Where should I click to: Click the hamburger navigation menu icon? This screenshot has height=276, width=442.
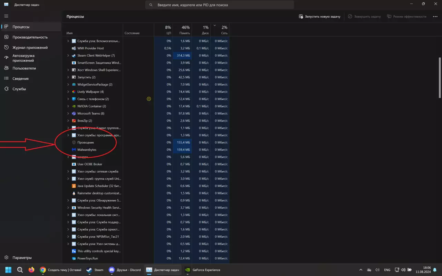(6, 16)
